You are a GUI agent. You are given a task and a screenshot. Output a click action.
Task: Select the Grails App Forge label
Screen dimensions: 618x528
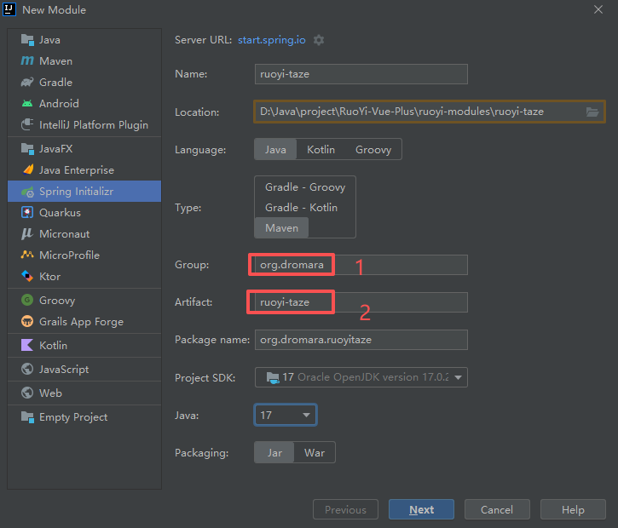[81, 322]
